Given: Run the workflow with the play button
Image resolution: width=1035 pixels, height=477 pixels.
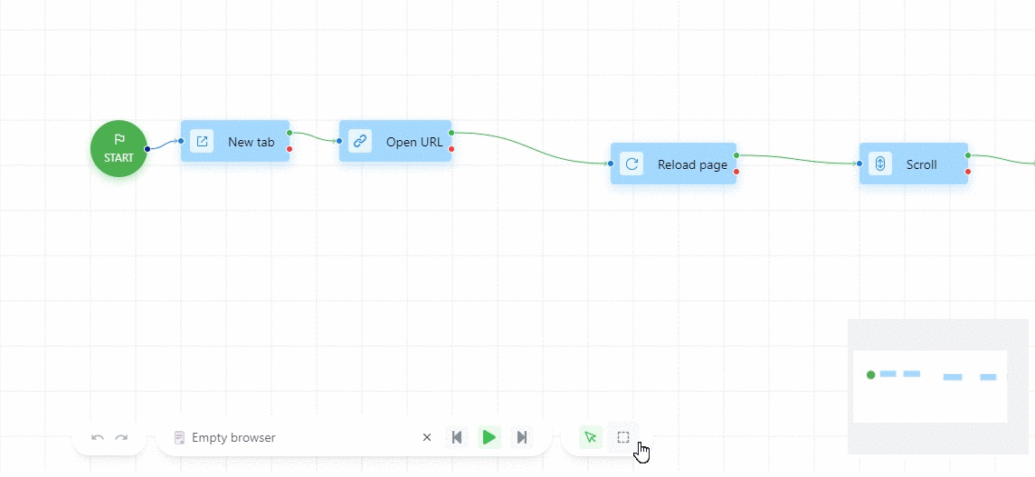Looking at the screenshot, I should [489, 437].
